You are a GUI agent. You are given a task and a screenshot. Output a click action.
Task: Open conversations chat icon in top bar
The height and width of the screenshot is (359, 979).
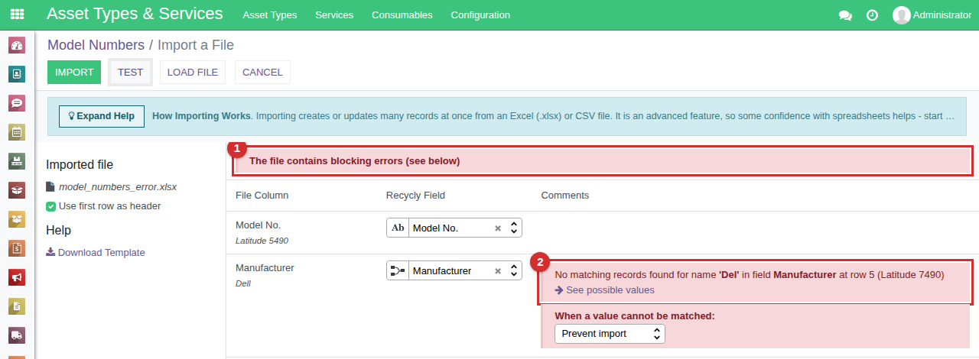pyautogui.click(x=845, y=15)
